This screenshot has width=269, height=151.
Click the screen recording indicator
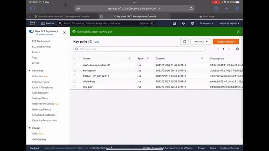[216, 2]
